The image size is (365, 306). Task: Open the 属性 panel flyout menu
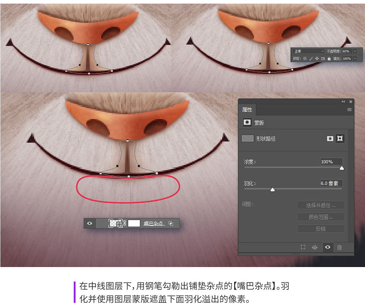(350, 109)
